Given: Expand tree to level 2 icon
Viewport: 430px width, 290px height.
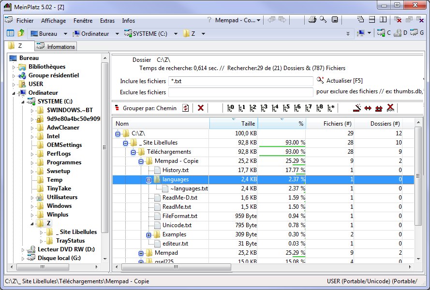Looking at the screenshot, I should pos(253,108).
